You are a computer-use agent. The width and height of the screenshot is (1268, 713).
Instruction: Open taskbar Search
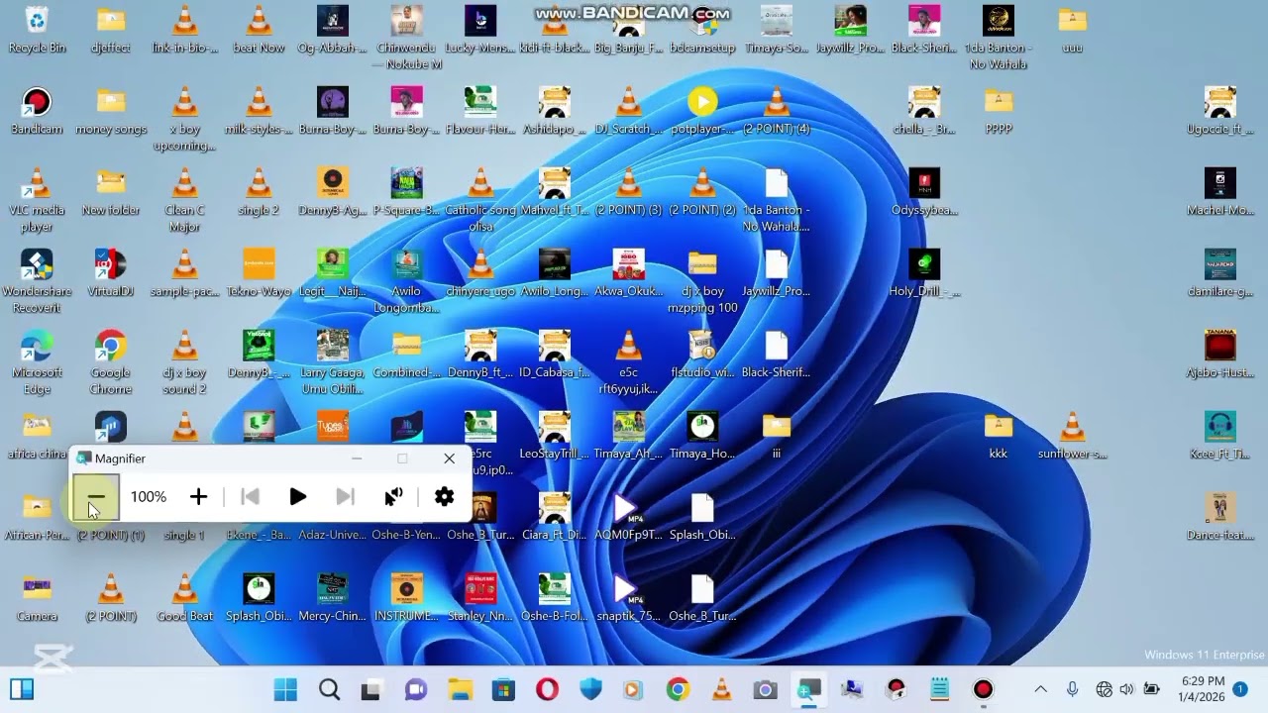[x=329, y=689]
